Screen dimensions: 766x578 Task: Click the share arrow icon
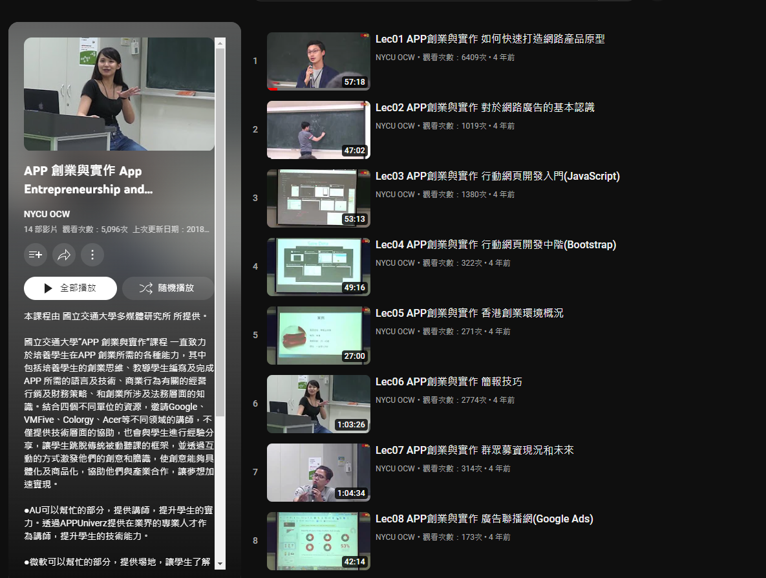[x=64, y=255]
